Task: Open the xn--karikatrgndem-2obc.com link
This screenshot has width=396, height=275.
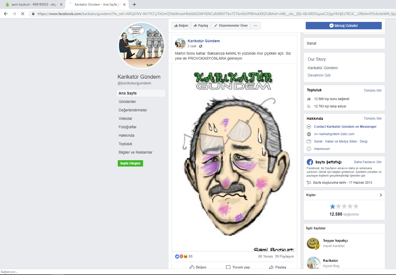Action: (334, 134)
